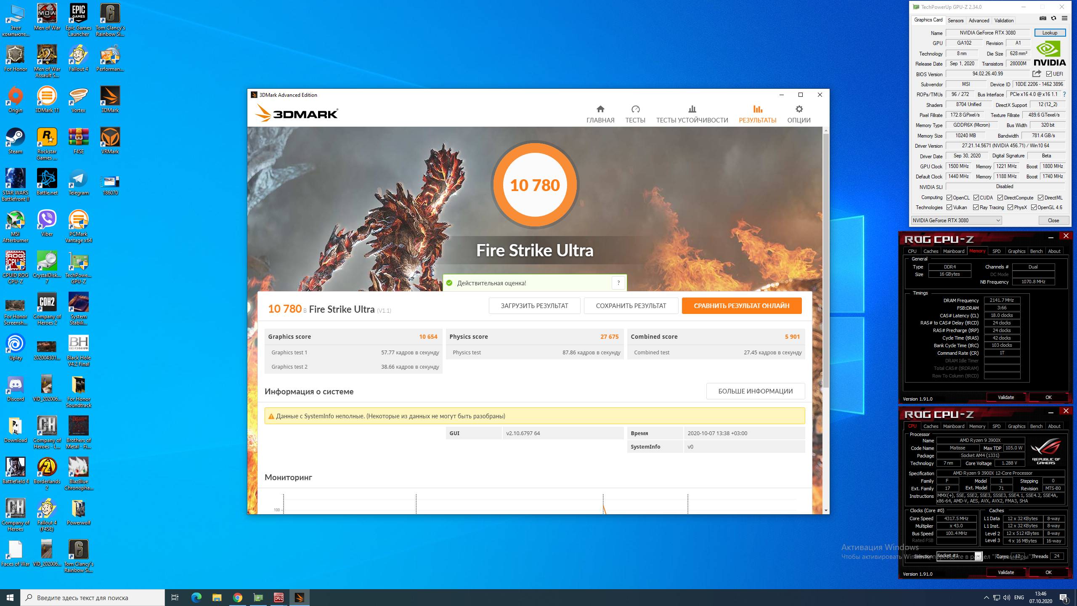1077x606 pixels.
Task: Open the CrystalDiskMark 7 desktop icon
Action: coord(47,268)
